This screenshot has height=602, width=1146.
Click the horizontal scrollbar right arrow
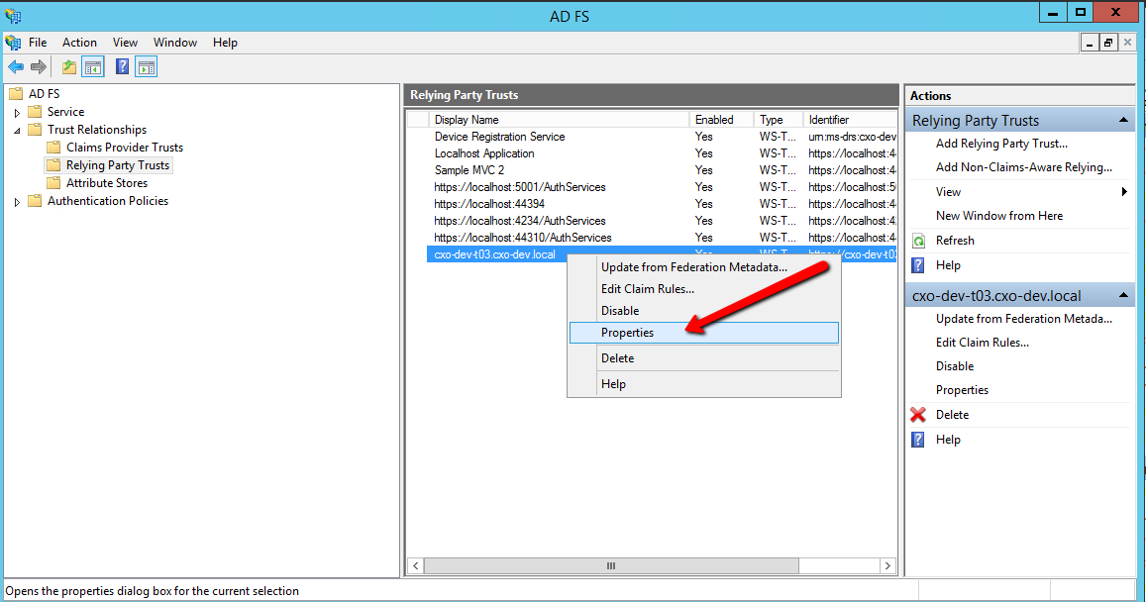point(888,566)
